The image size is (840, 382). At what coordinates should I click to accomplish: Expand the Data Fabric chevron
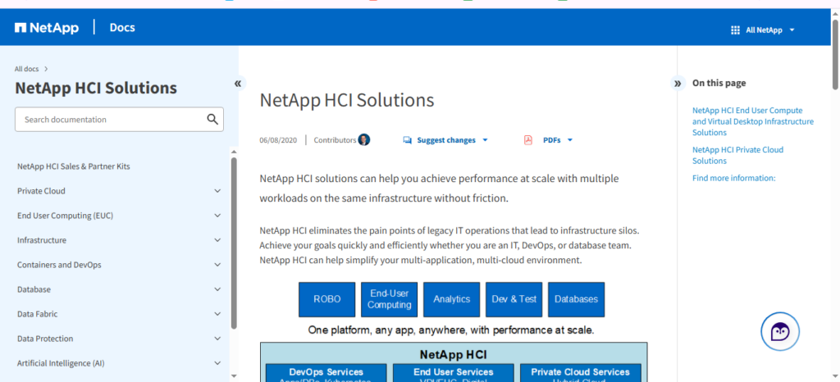[217, 314]
